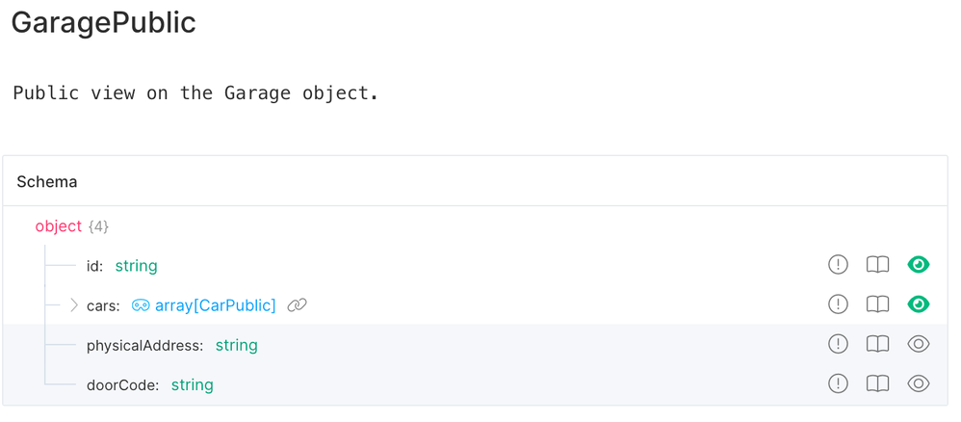
Task: Click the string type of physicalAddress
Action: 236,345
